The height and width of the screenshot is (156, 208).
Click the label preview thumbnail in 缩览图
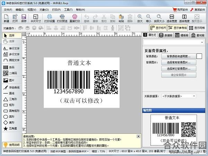[174, 130]
